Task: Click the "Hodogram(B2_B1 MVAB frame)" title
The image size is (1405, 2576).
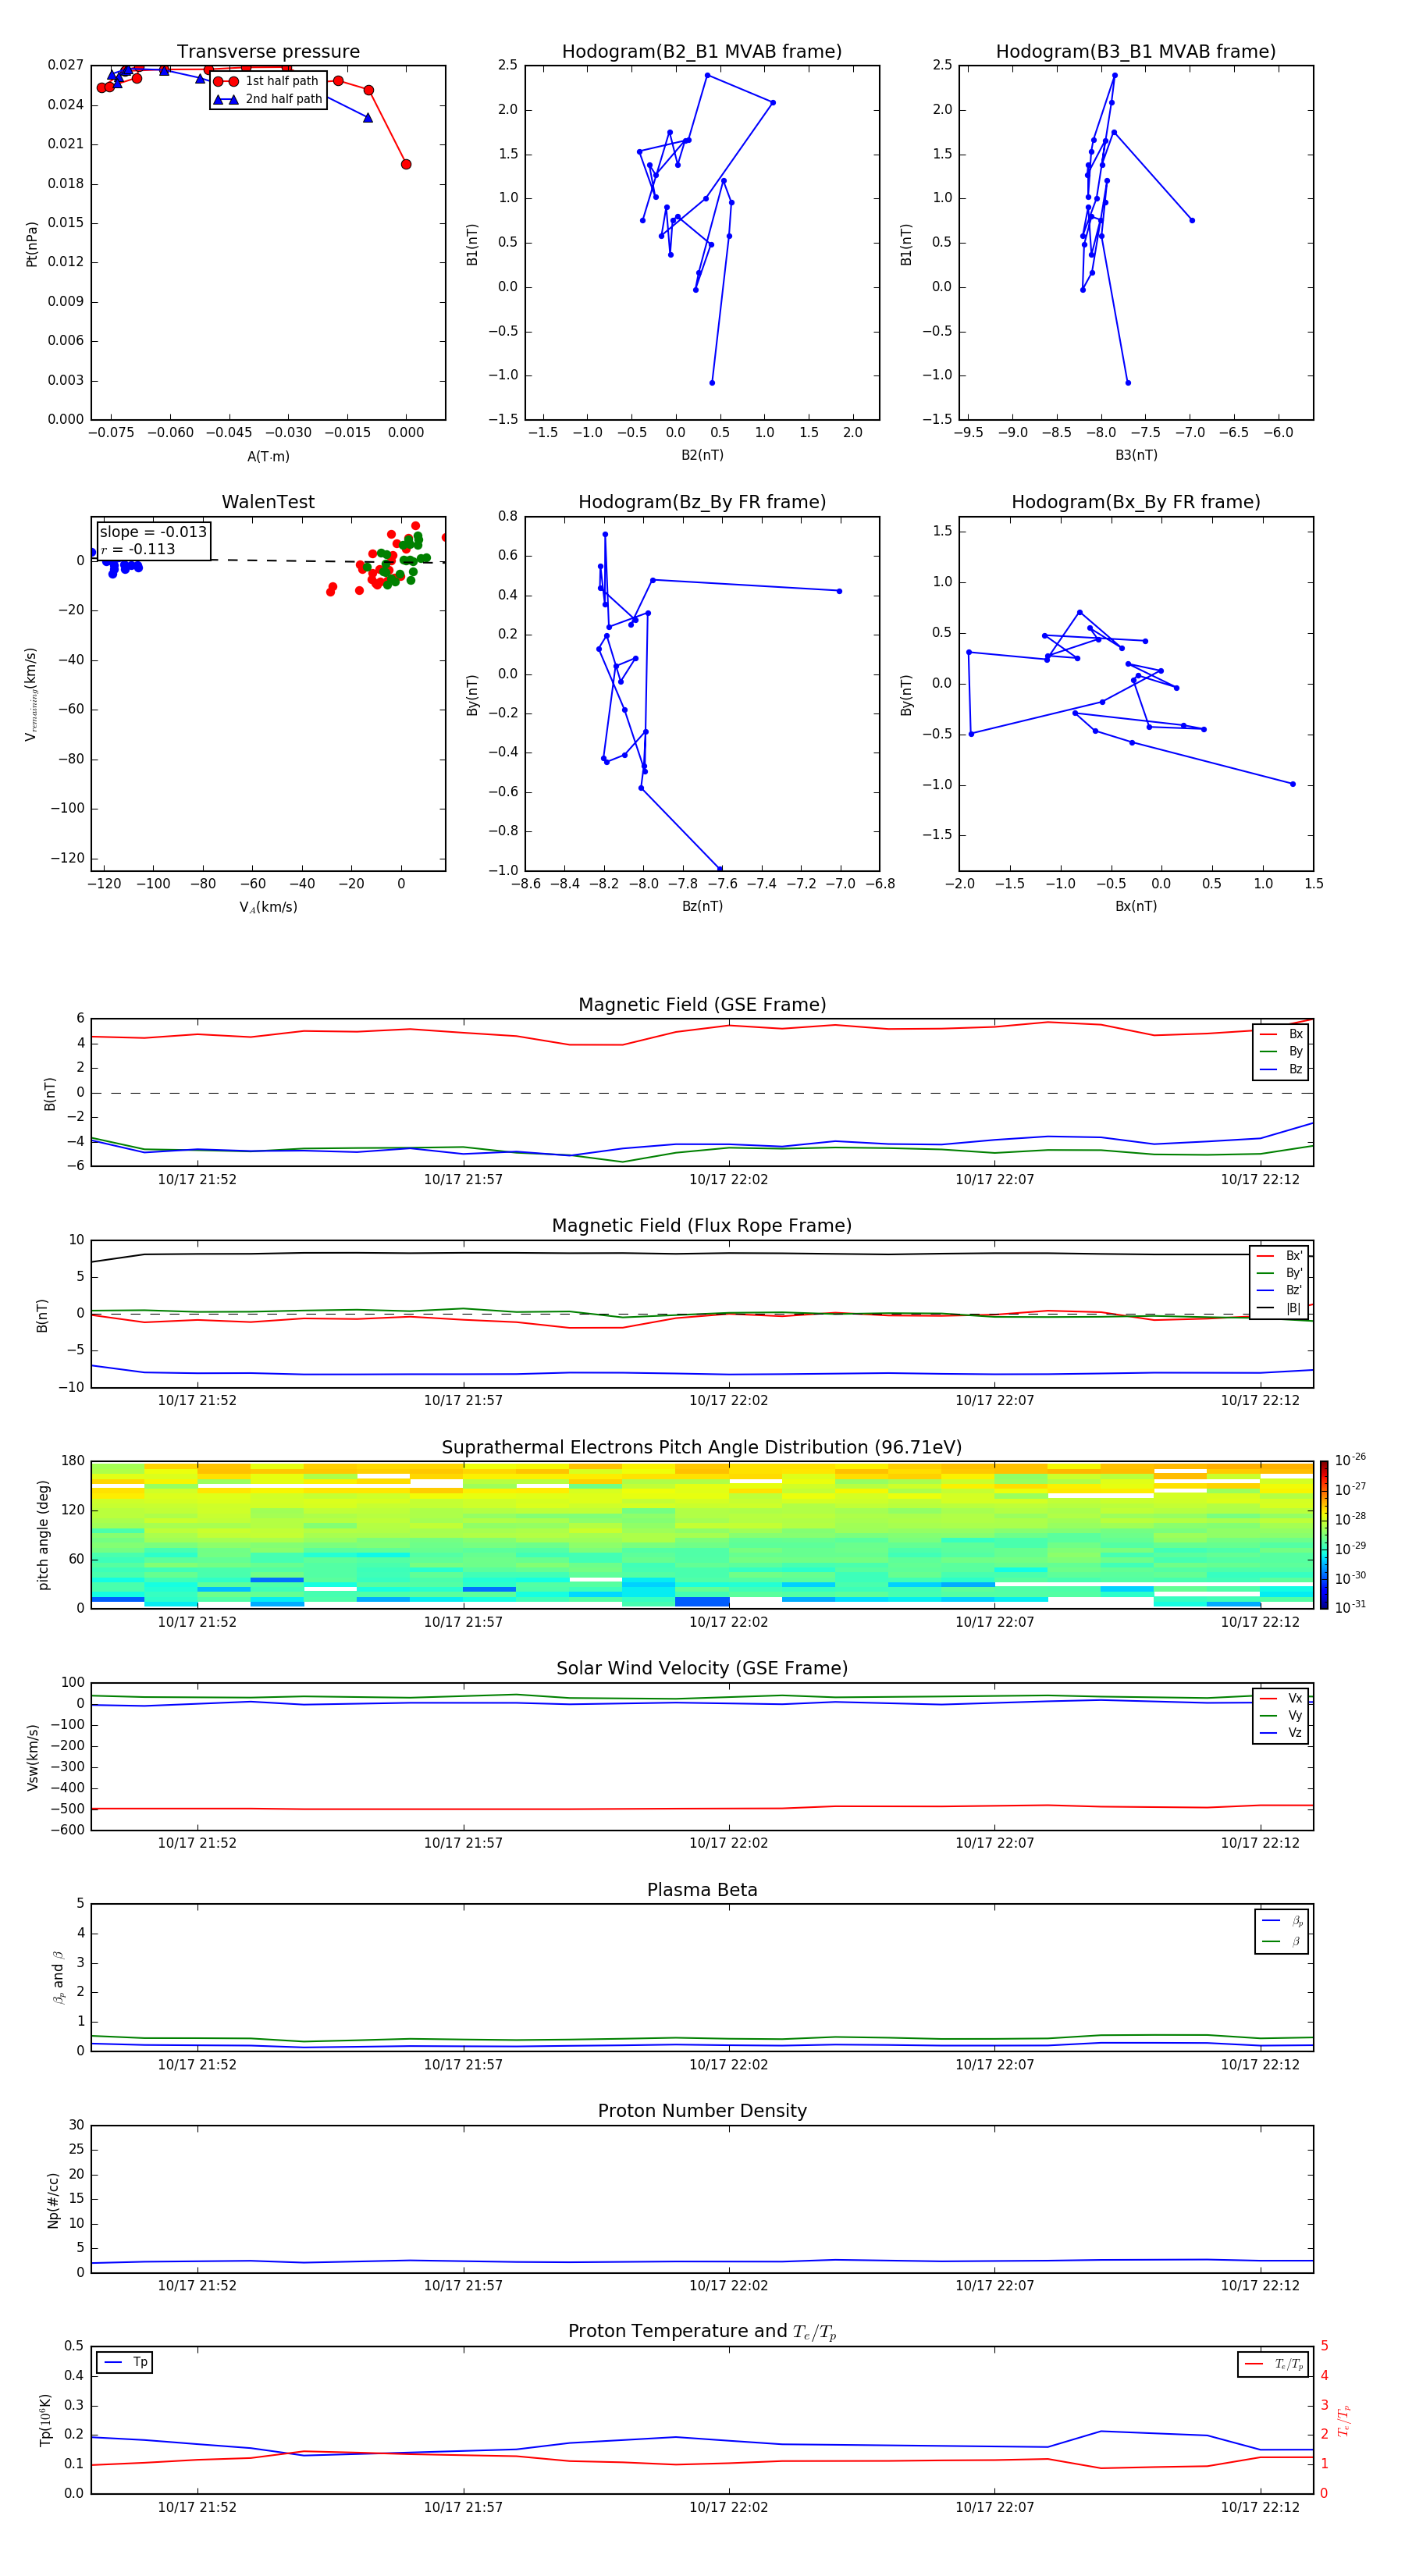Action: pos(702,52)
